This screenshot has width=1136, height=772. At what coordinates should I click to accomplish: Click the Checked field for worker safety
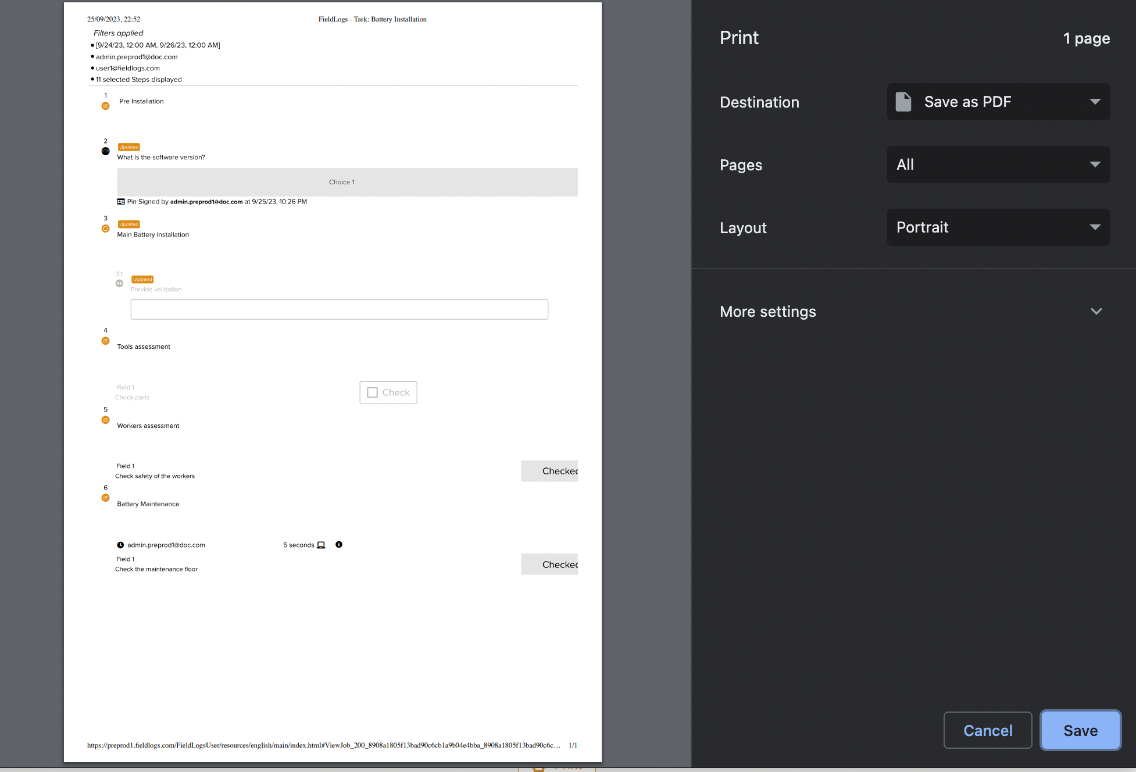549,471
